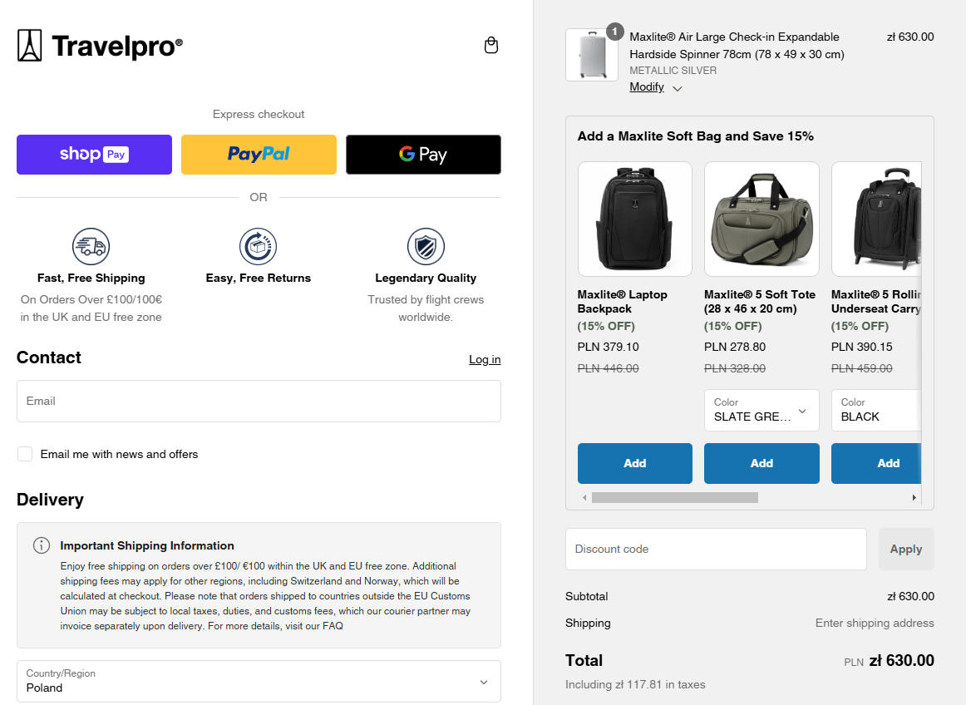Check out with Google Pay
Image resolution: width=966 pixels, height=705 pixels.
click(423, 155)
